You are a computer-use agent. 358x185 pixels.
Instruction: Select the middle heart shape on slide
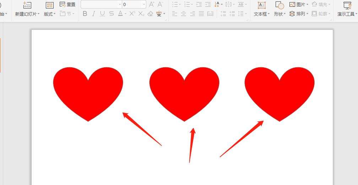click(x=184, y=94)
